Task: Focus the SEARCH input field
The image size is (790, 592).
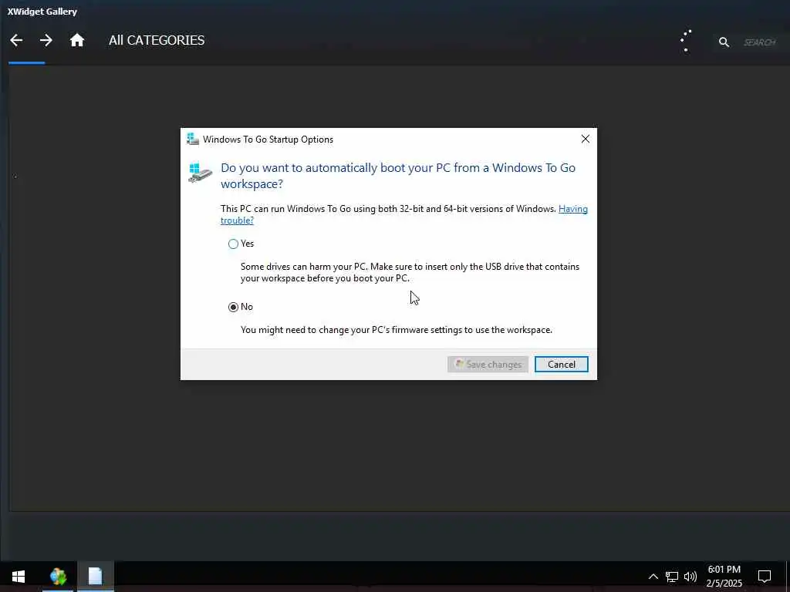Action: click(760, 42)
